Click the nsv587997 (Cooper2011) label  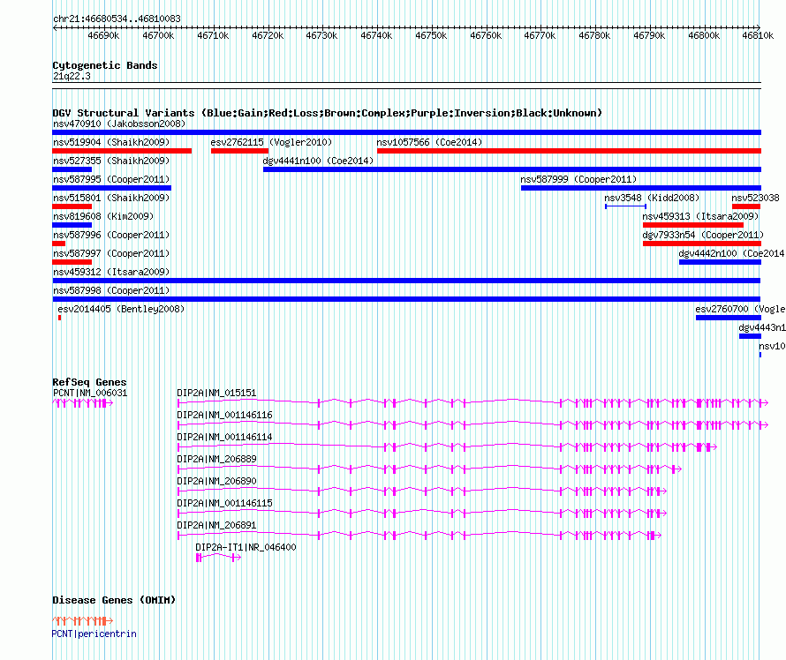tap(111, 253)
